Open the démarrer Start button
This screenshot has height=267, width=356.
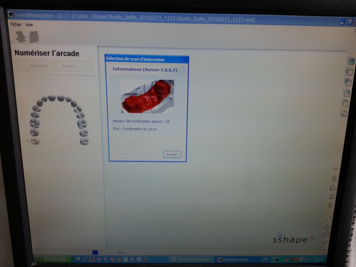coord(53,259)
